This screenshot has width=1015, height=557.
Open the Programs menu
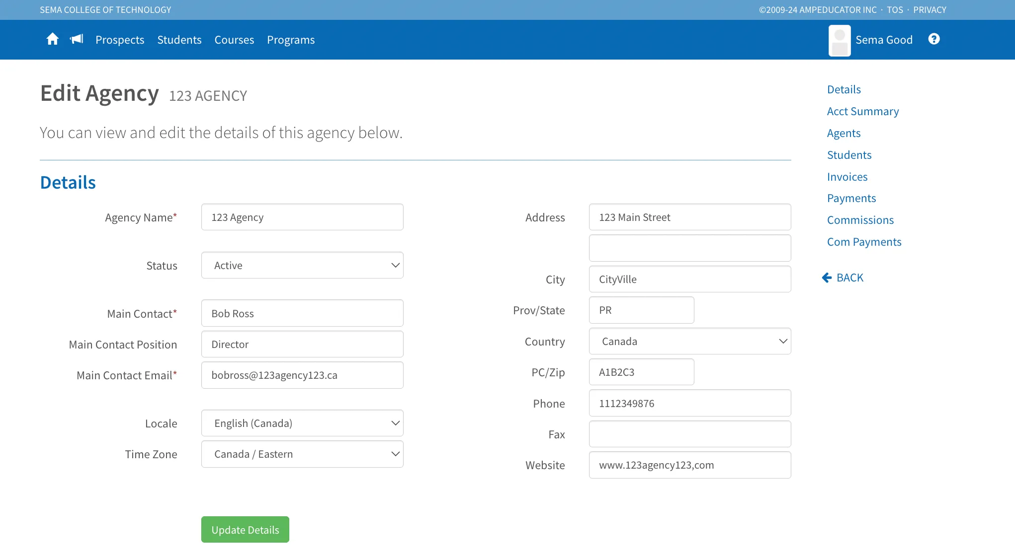coord(291,40)
